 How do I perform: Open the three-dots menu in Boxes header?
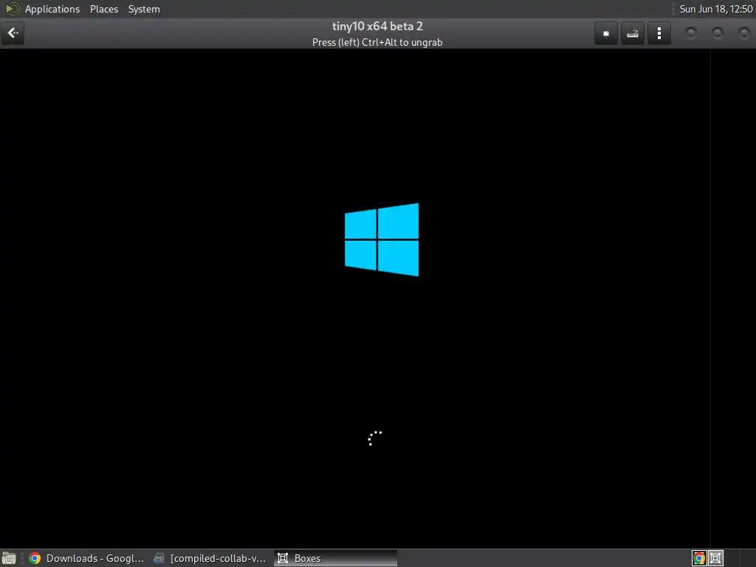tap(659, 33)
